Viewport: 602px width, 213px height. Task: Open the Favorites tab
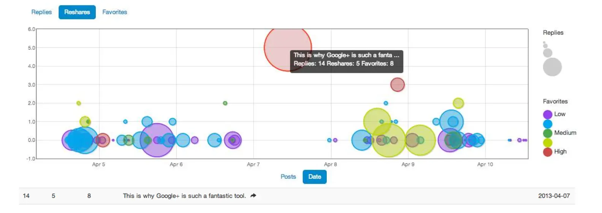click(114, 12)
